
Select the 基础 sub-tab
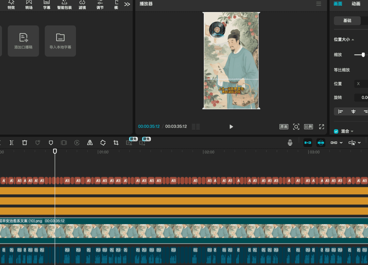(347, 21)
